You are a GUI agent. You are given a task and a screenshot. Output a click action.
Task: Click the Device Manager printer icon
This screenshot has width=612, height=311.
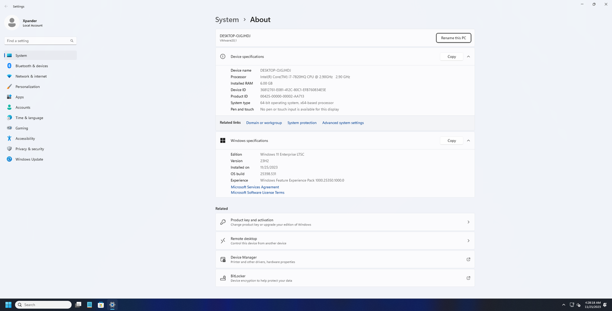pos(223,259)
